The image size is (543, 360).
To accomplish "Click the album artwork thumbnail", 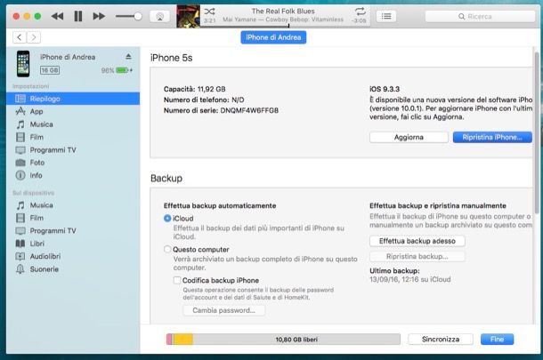I will tap(189, 16).
